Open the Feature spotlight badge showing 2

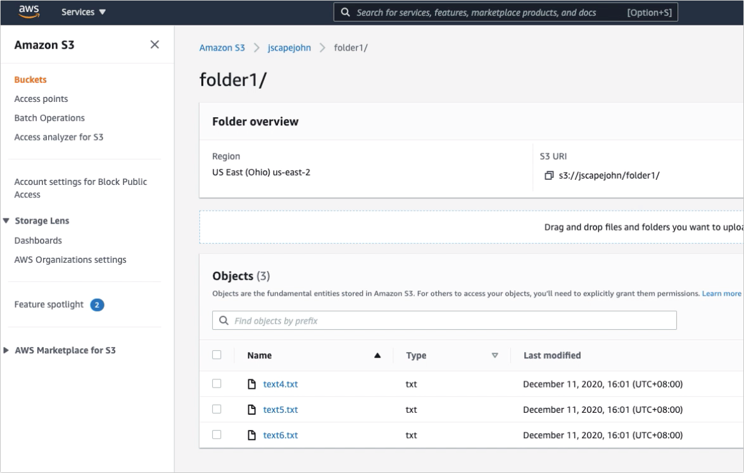97,305
